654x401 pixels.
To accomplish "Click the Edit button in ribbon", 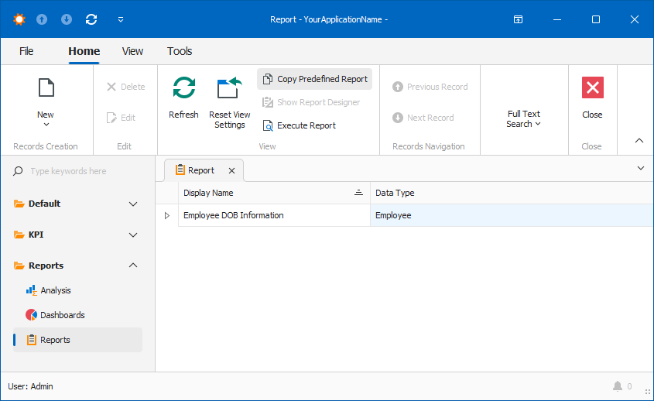I will coord(121,118).
